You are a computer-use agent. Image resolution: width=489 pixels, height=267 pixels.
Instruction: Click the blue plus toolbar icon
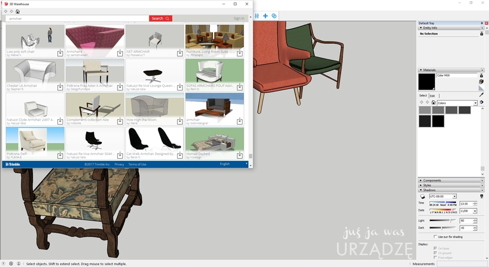pos(266,16)
